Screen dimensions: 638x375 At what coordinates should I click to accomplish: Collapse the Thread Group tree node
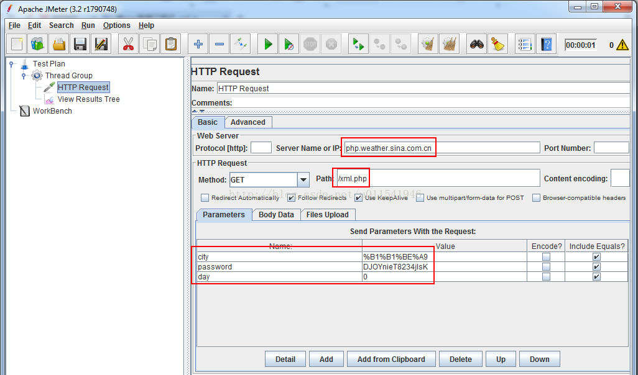tap(24, 76)
